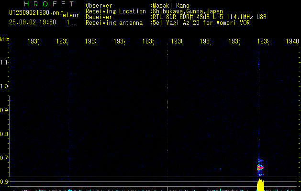Click the word meteor in the header
301x191 pixels.
tap(69, 15)
